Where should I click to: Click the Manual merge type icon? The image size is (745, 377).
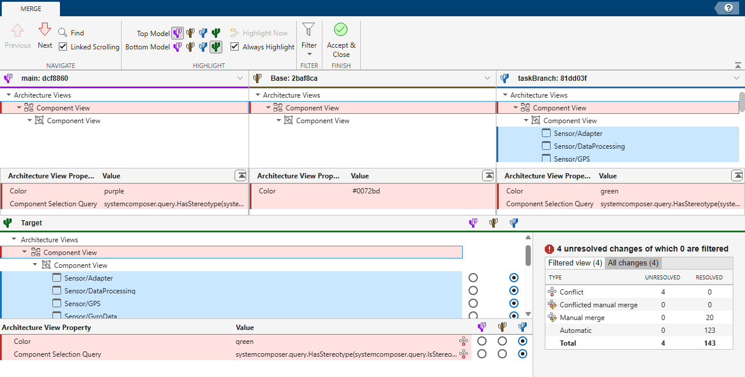coord(552,318)
